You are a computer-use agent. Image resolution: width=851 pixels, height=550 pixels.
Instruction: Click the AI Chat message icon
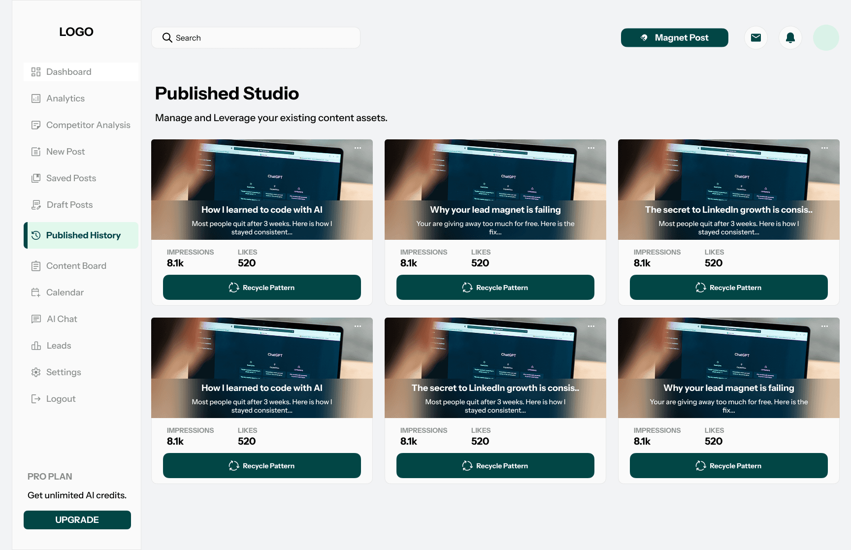36,319
